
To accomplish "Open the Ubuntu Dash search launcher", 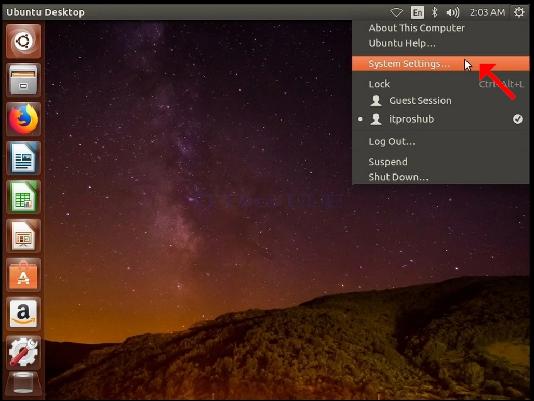I will click(23, 41).
